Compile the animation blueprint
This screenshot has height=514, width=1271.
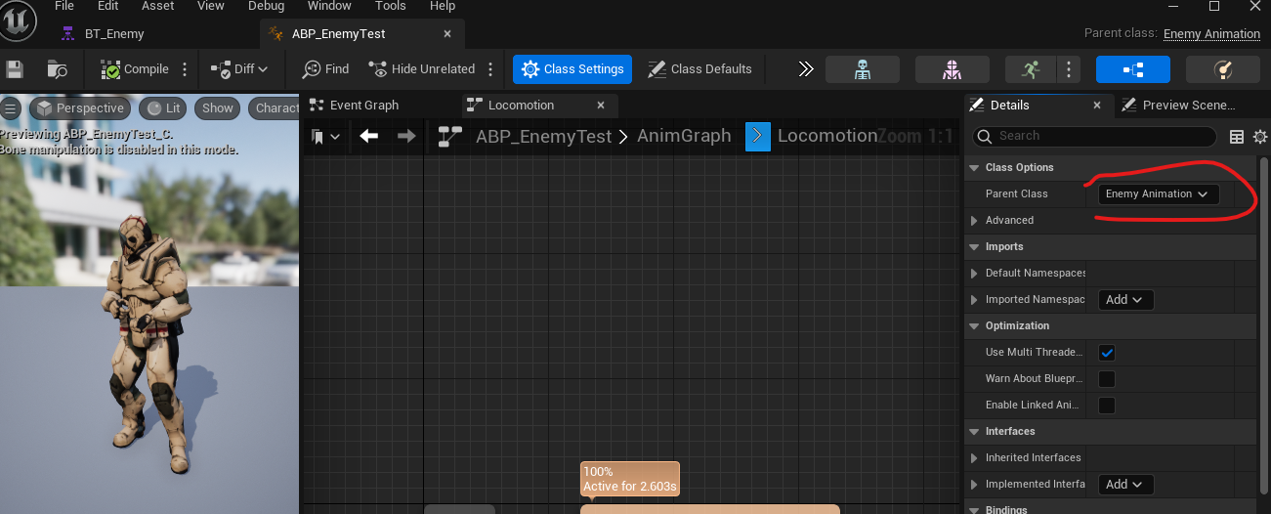click(135, 69)
